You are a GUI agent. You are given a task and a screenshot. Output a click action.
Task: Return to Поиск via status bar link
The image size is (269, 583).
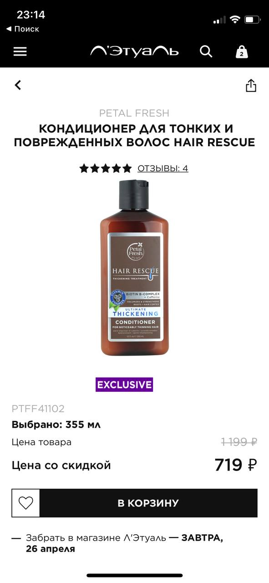point(22,29)
